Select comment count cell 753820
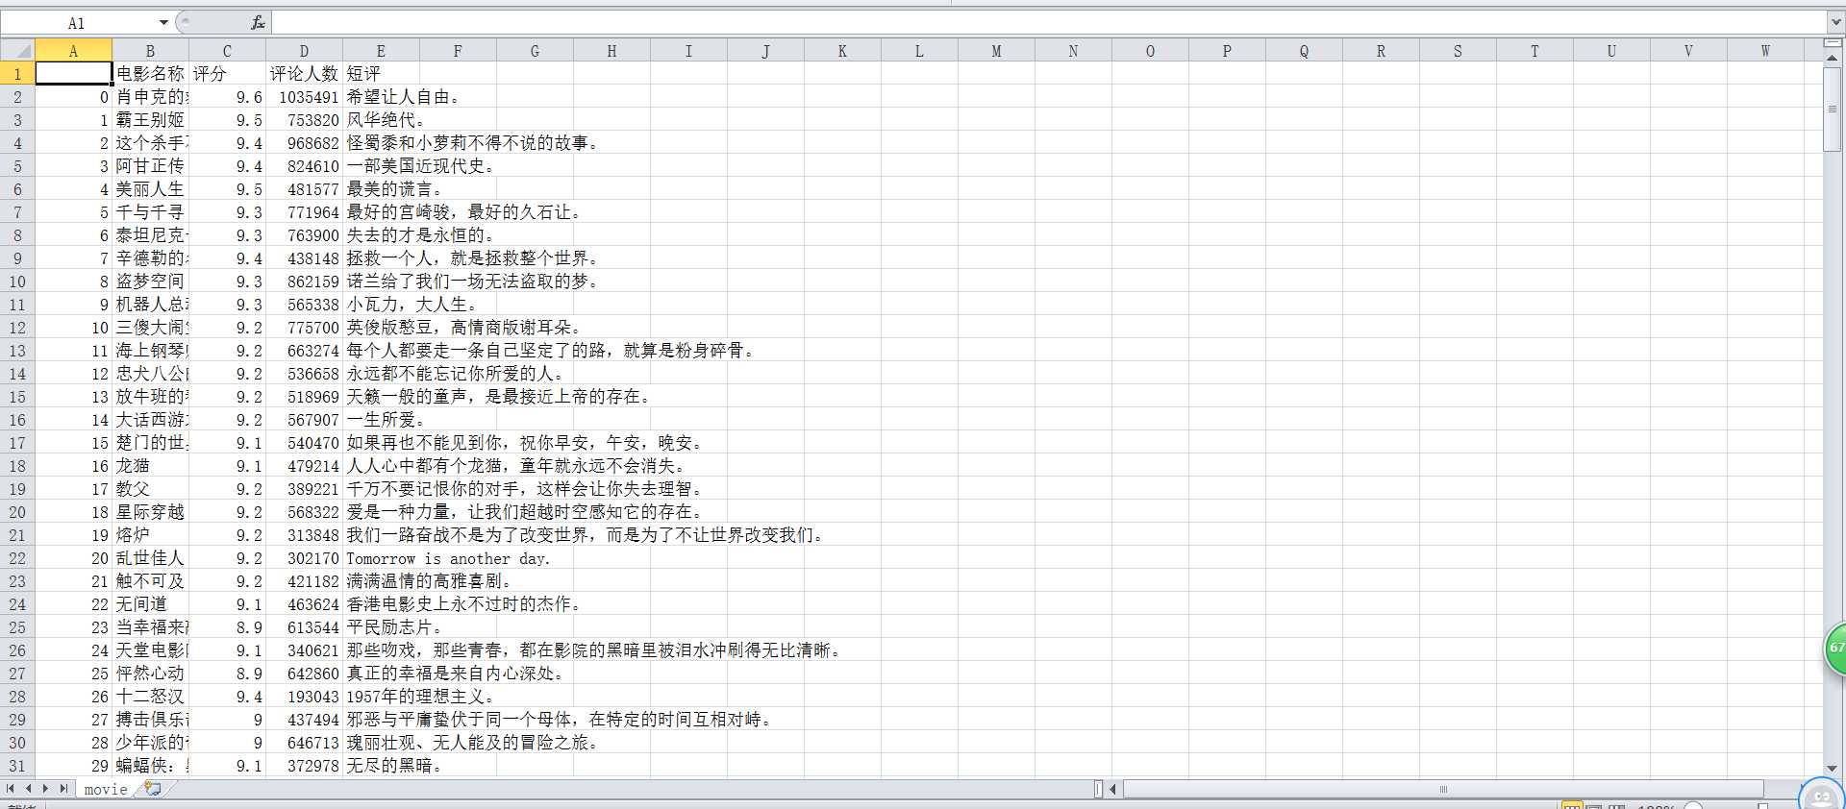Screen dimensions: 1846x809 (305, 120)
